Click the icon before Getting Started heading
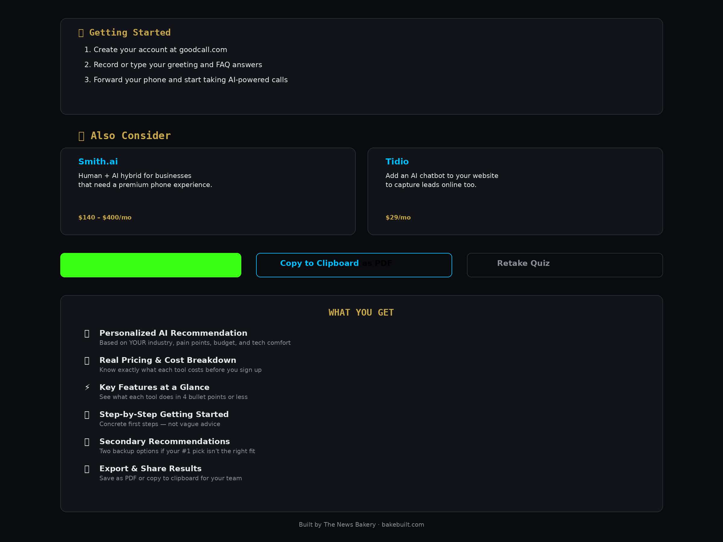The width and height of the screenshot is (723, 542). [x=81, y=33]
